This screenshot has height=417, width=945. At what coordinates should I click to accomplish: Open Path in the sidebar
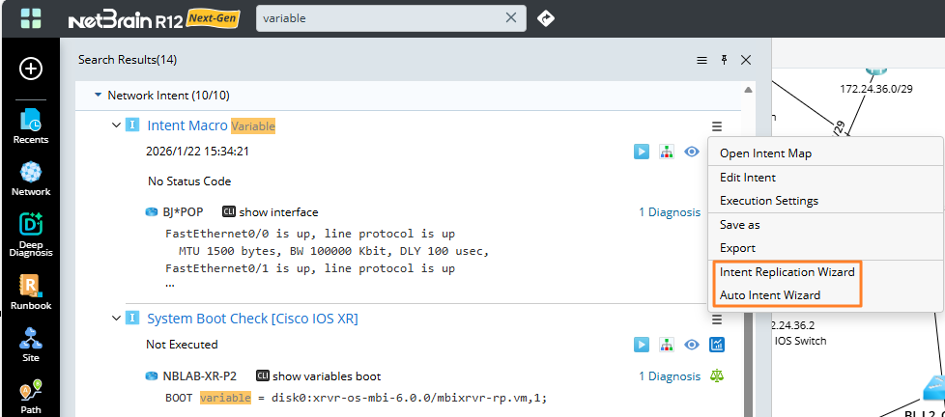tap(31, 397)
